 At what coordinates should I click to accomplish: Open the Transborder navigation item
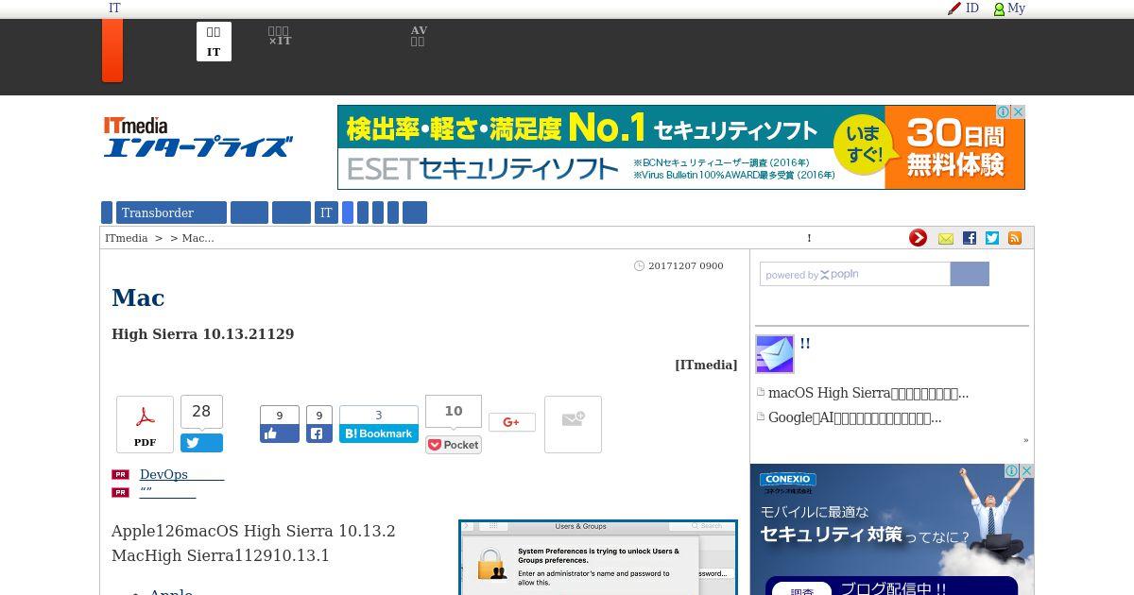pos(171,212)
